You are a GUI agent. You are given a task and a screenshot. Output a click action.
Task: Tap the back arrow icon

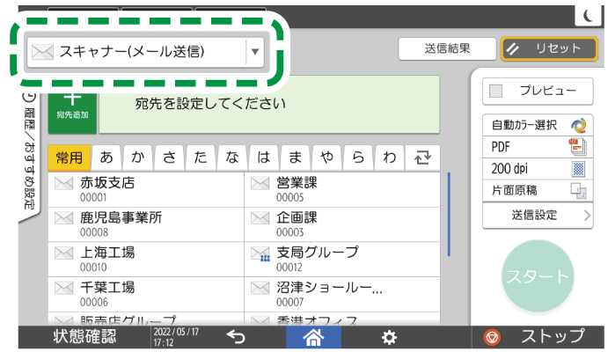236,336
